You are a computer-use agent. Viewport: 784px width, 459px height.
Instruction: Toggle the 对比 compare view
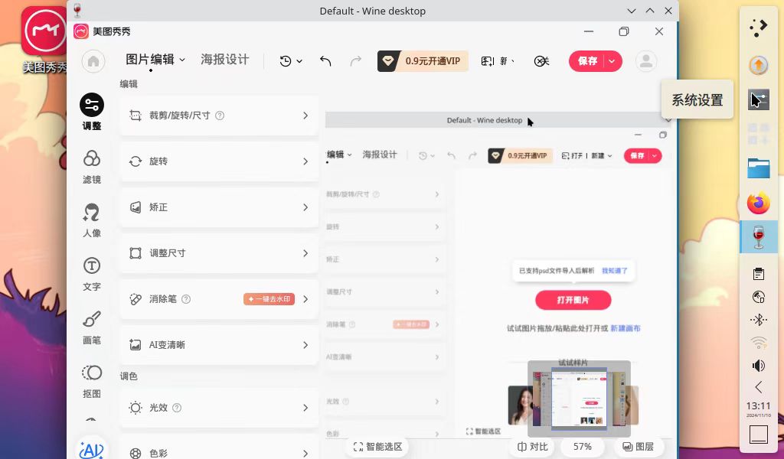(x=533, y=447)
